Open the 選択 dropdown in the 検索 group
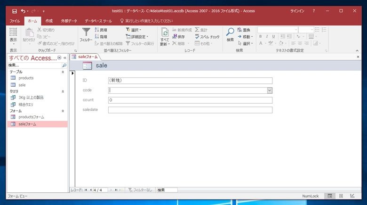This screenshot has height=205, width=367. point(245,43)
